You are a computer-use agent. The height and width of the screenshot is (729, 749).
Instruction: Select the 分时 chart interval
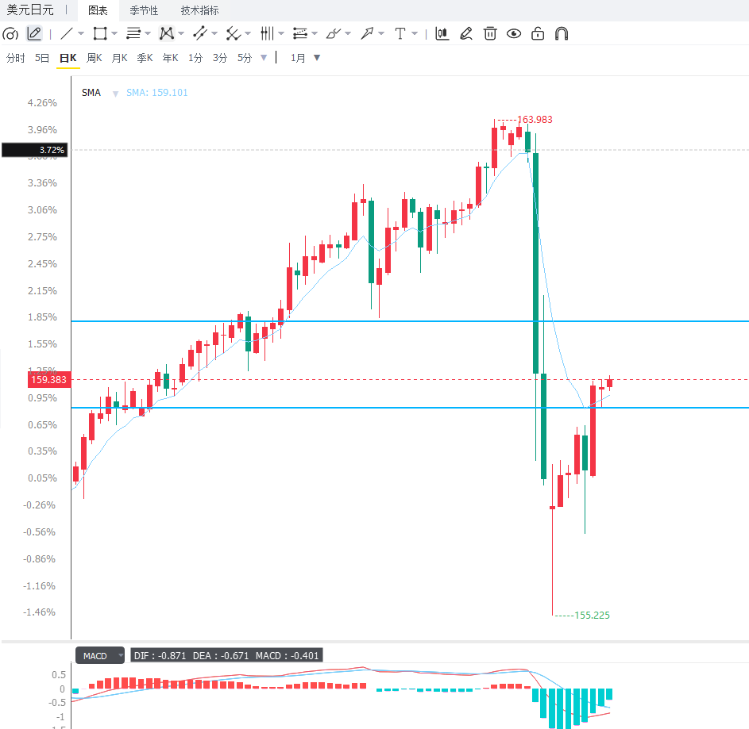(16, 58)
